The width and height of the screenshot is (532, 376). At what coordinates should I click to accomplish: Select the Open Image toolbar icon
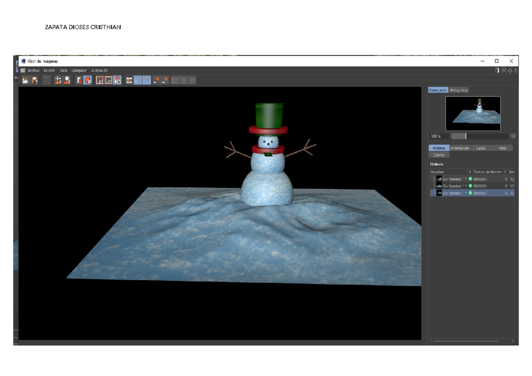coord(25,80)
